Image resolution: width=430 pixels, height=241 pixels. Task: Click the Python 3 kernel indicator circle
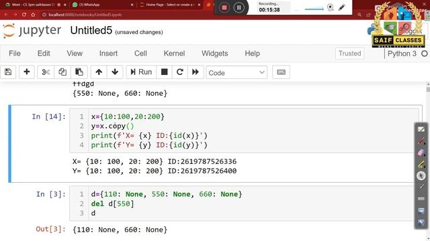pyautogui.click(x=424, y=54)
